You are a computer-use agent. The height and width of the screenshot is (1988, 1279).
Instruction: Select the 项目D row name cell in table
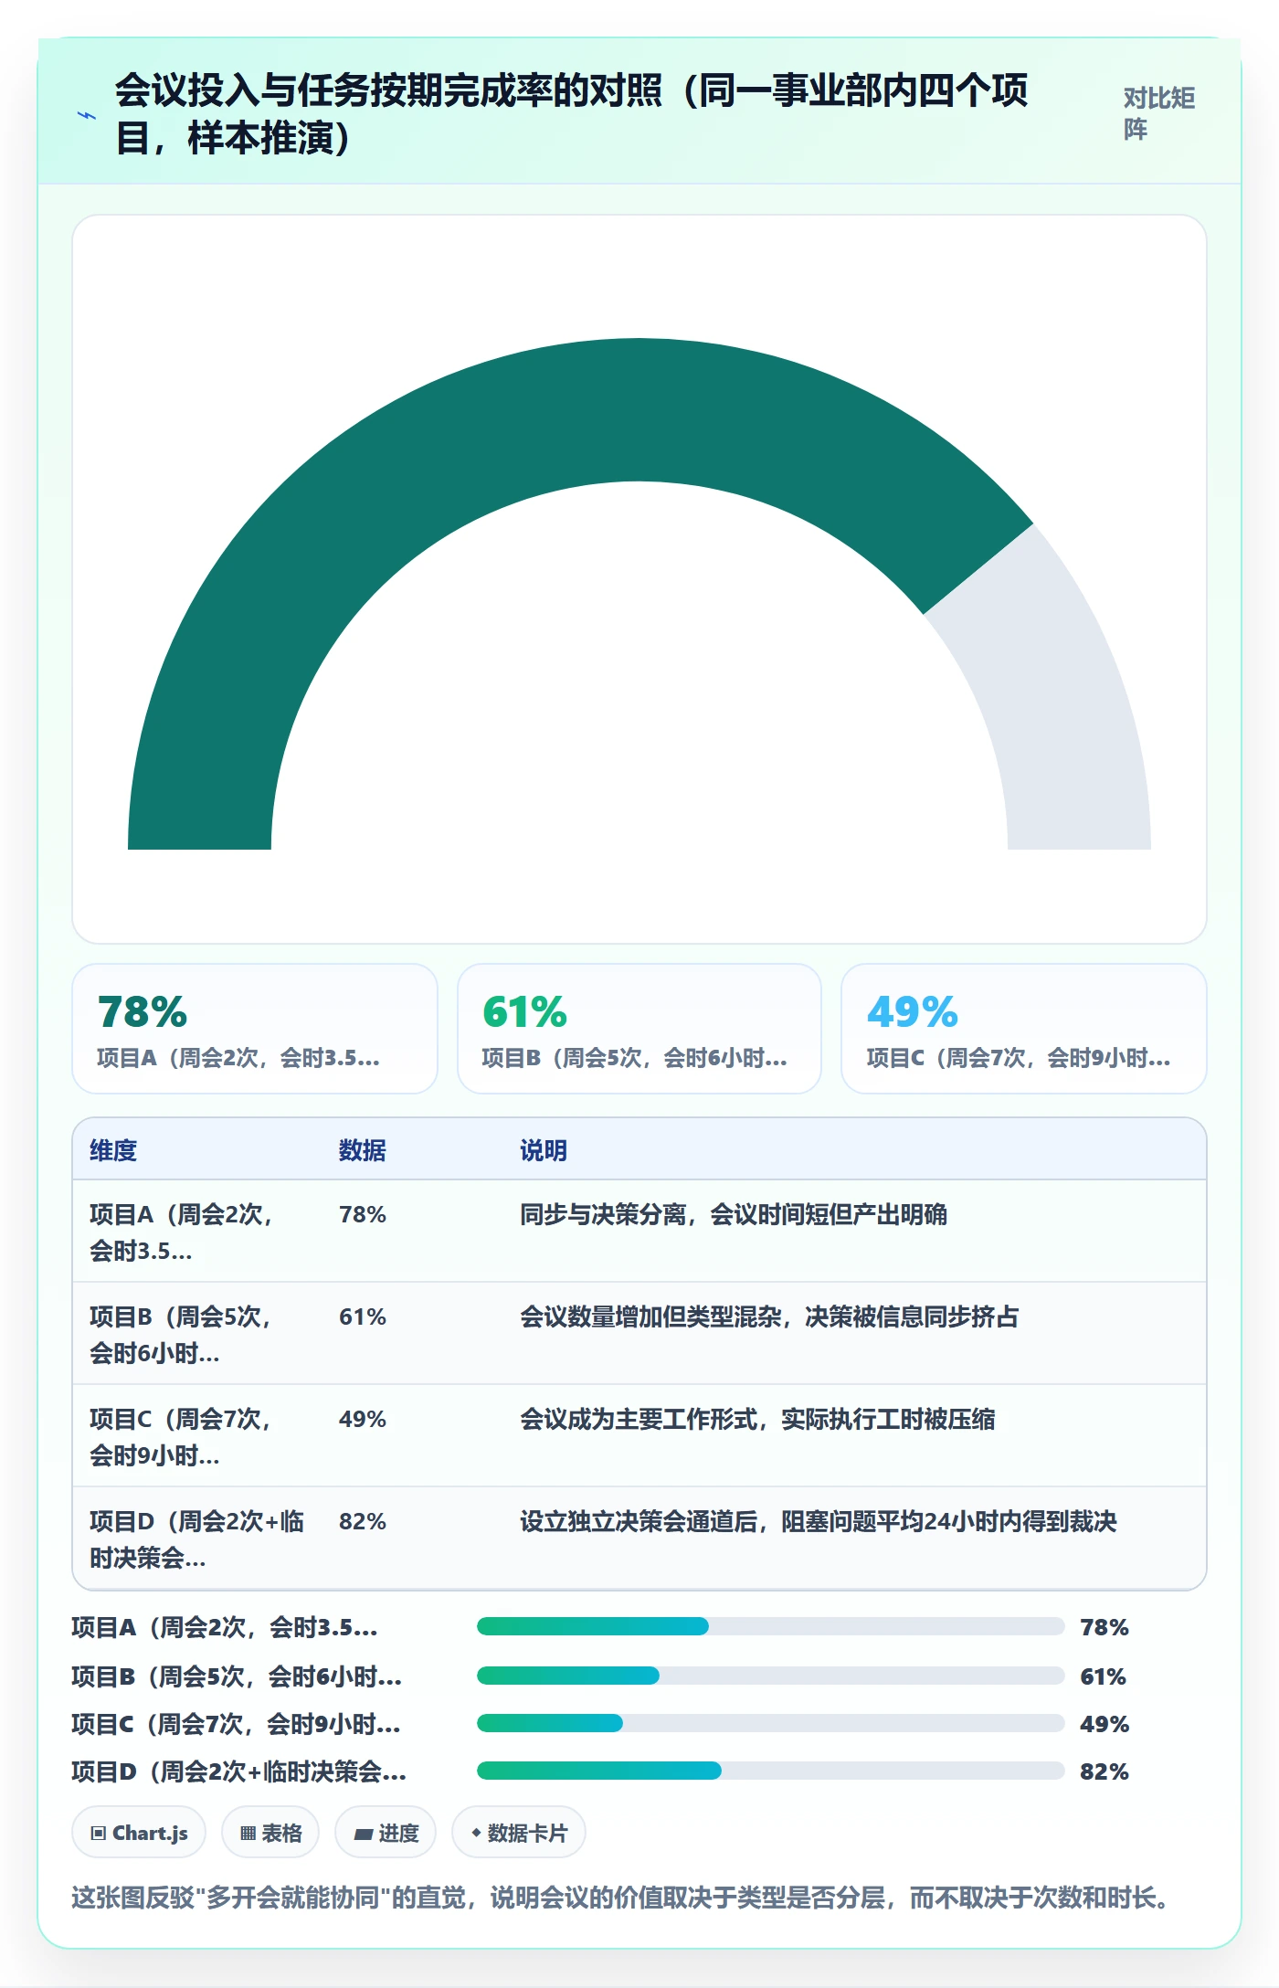click(197, 1539)
